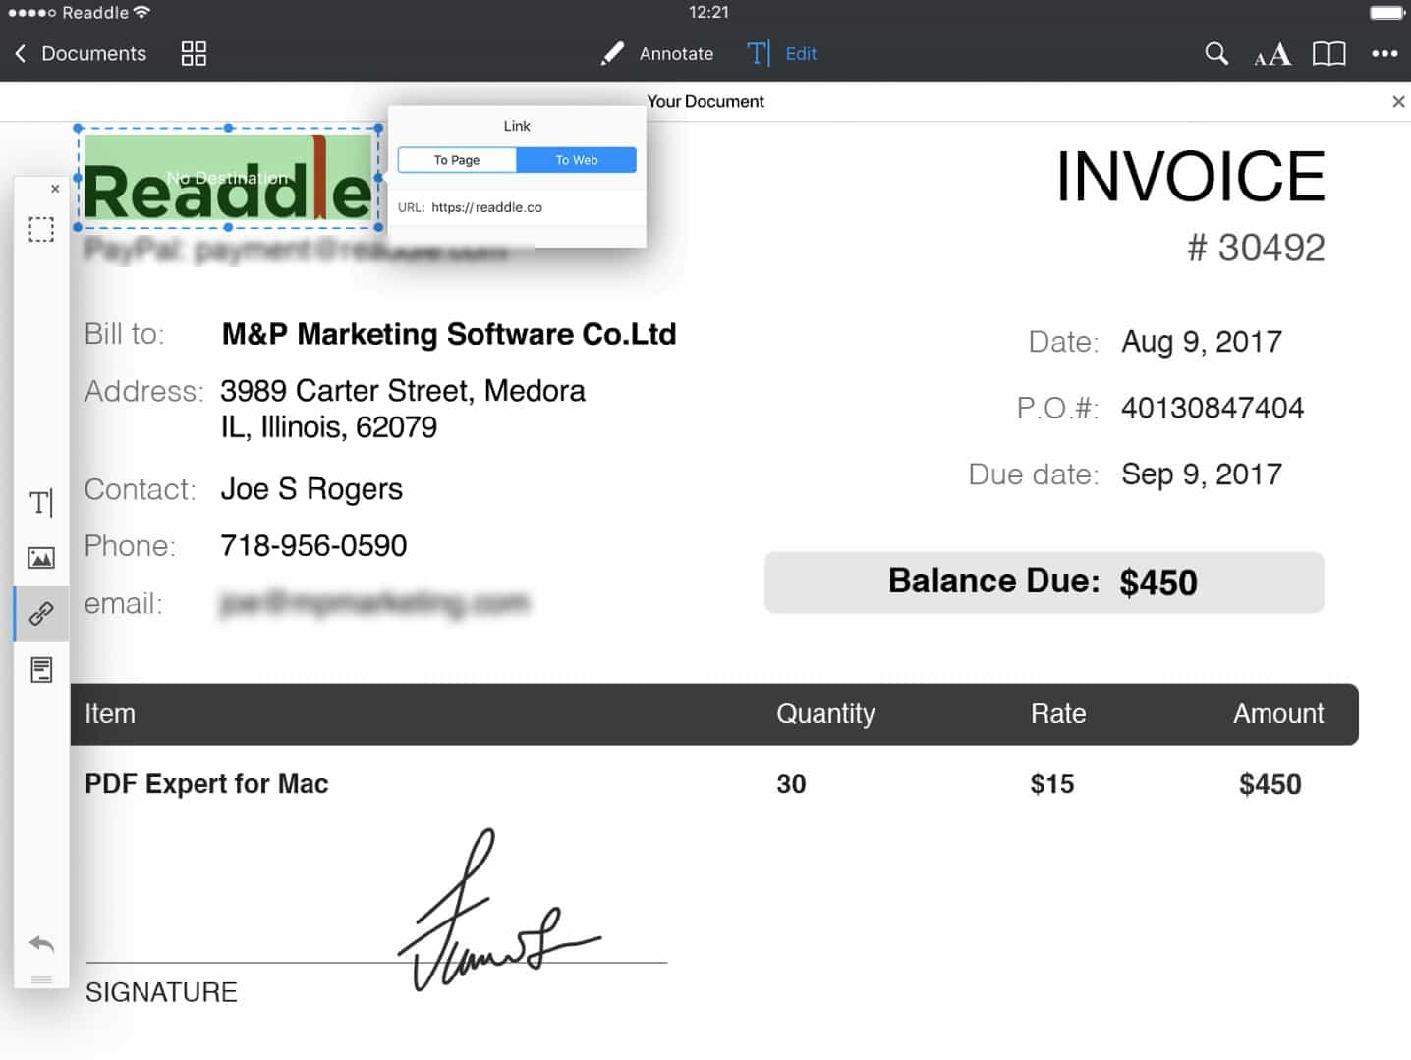Close the left editing toolbar
The width and height of the screenshot is (1411, 1060).
55,189
